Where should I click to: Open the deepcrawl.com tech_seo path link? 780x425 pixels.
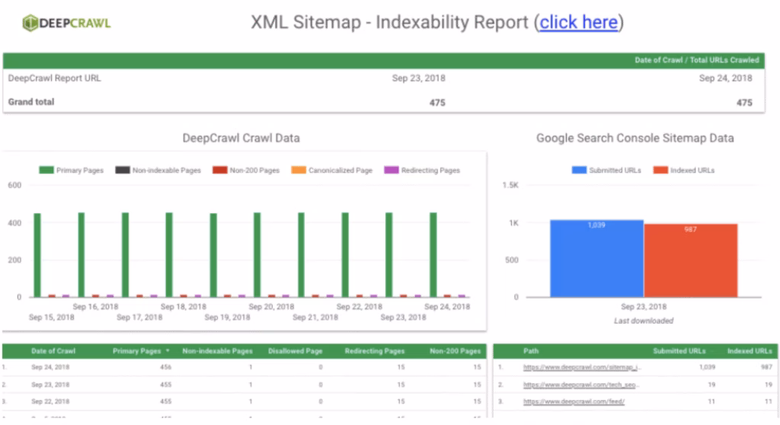click(582, 384)
